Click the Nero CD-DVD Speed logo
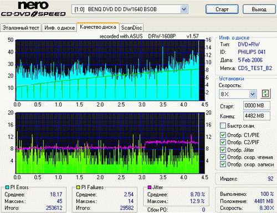Viewport: 277px width, 213px height. (33, 9)
